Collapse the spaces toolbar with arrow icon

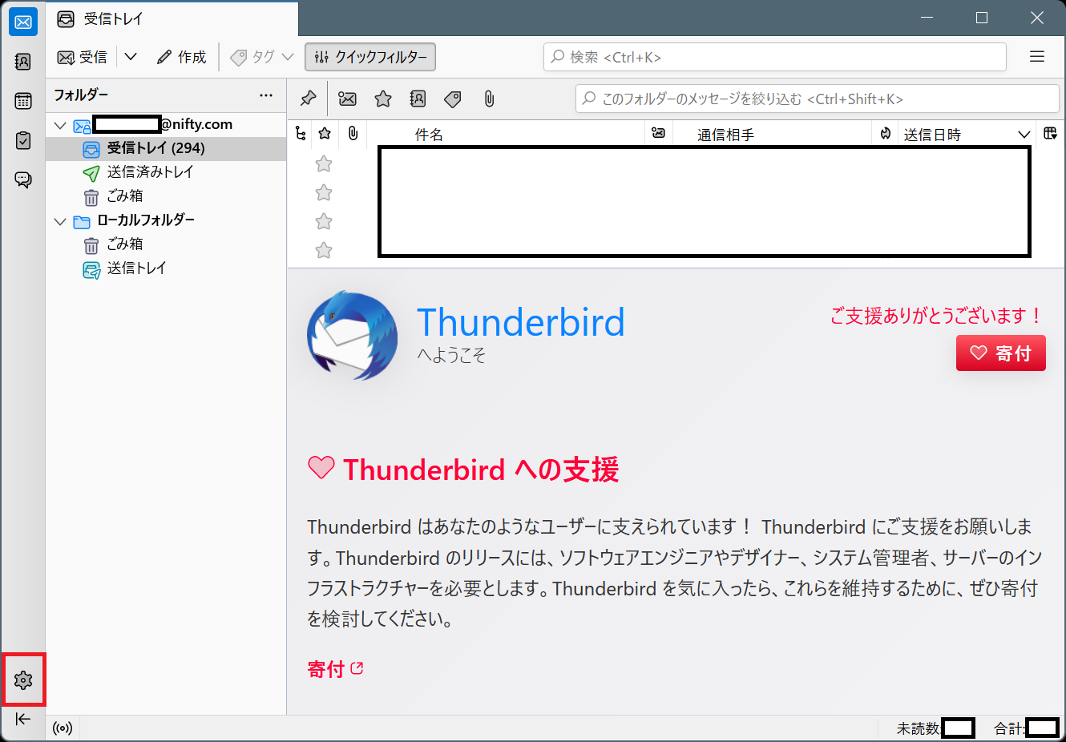tap(23, 719)
